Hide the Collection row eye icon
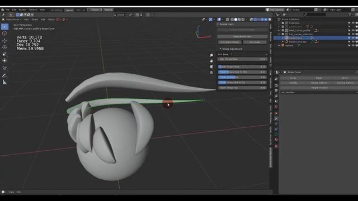Image resolution: width=358 pixels, height=201 pixels. pyautogui.click(x=353, y=23)
